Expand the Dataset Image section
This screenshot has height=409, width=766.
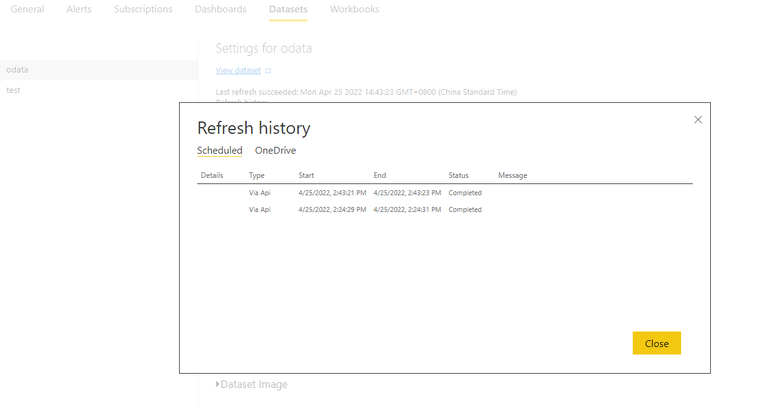point(252,384)
